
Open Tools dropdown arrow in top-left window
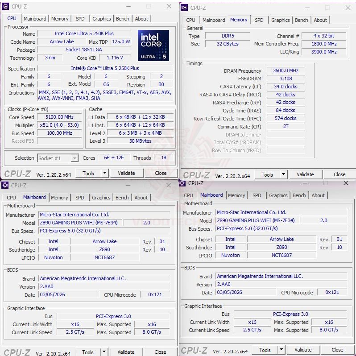(x=104, y=173)
